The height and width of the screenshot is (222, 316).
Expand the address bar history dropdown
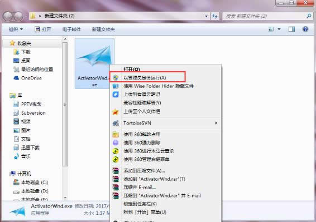206,16
